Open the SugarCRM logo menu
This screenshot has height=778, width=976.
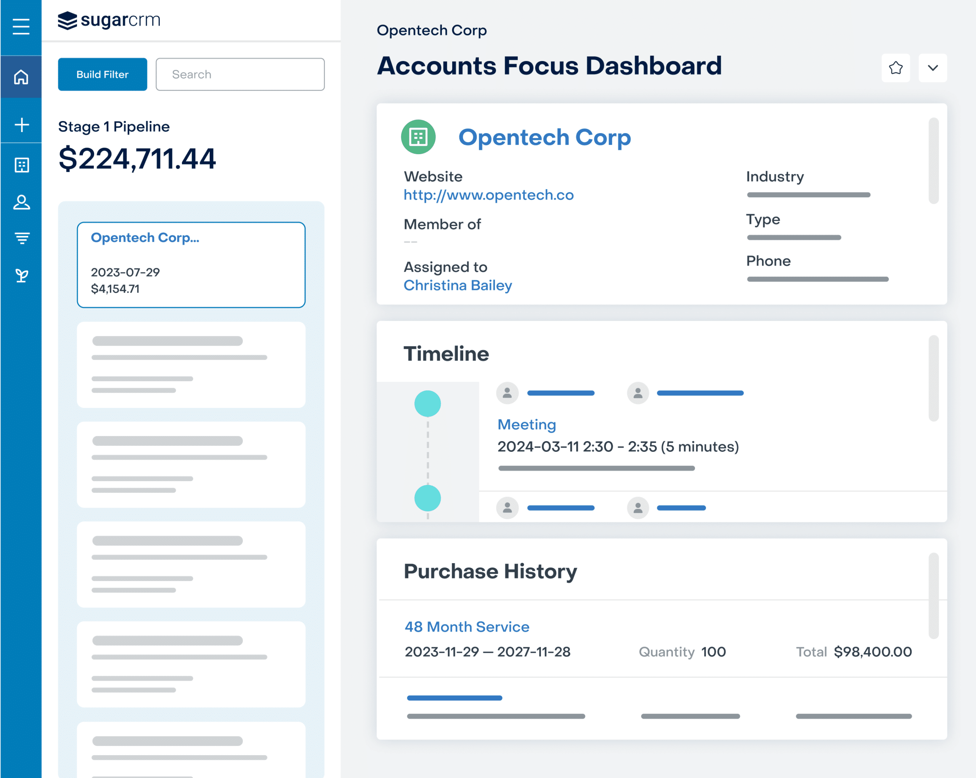[x=109, y=20]
